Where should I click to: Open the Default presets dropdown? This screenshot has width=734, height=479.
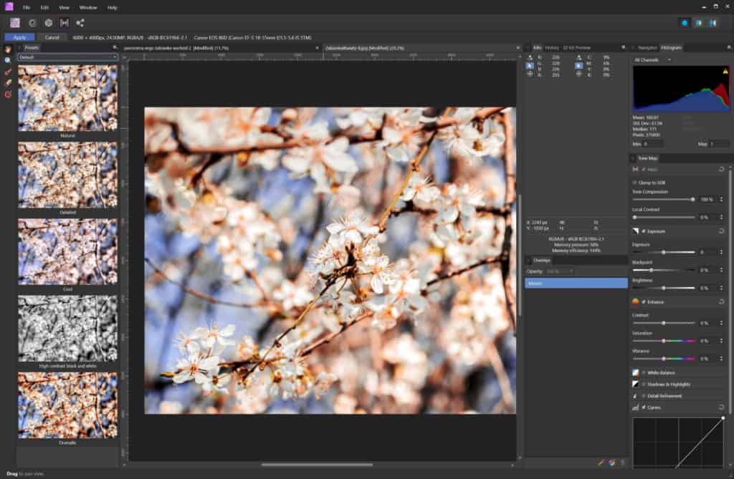(68, 55)
